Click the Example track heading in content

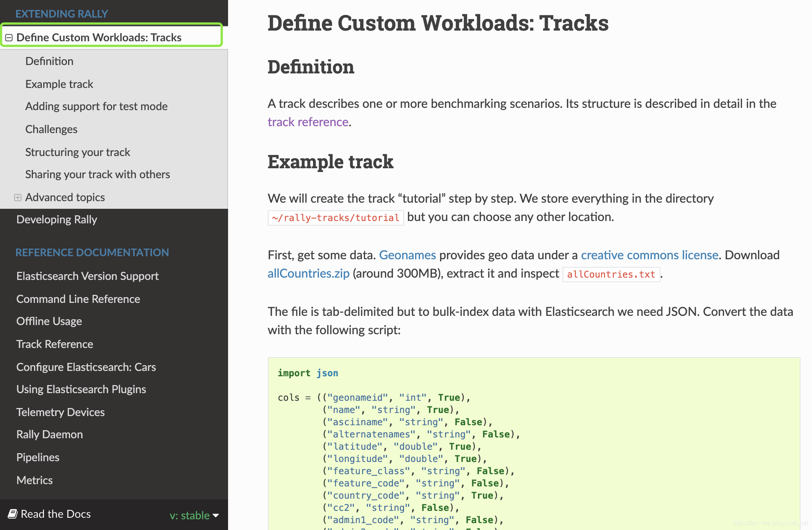pyautogui.click(x=330, y=162)
